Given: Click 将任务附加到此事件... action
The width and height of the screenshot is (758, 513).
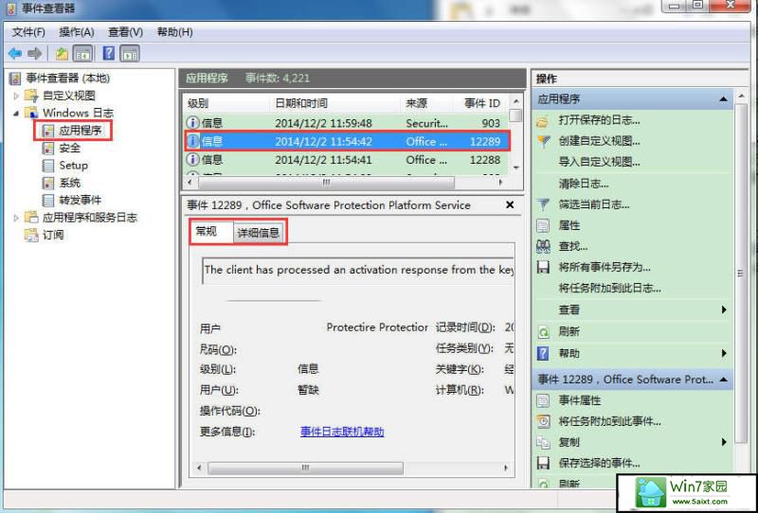Looking at the screenshot, I should pyautogui.click(x=609, y=421).
